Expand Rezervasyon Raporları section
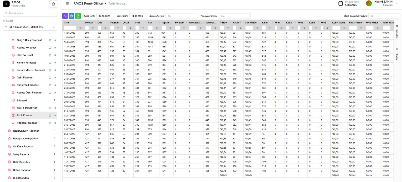The image size is (402, 182). [x=55, y=131]
